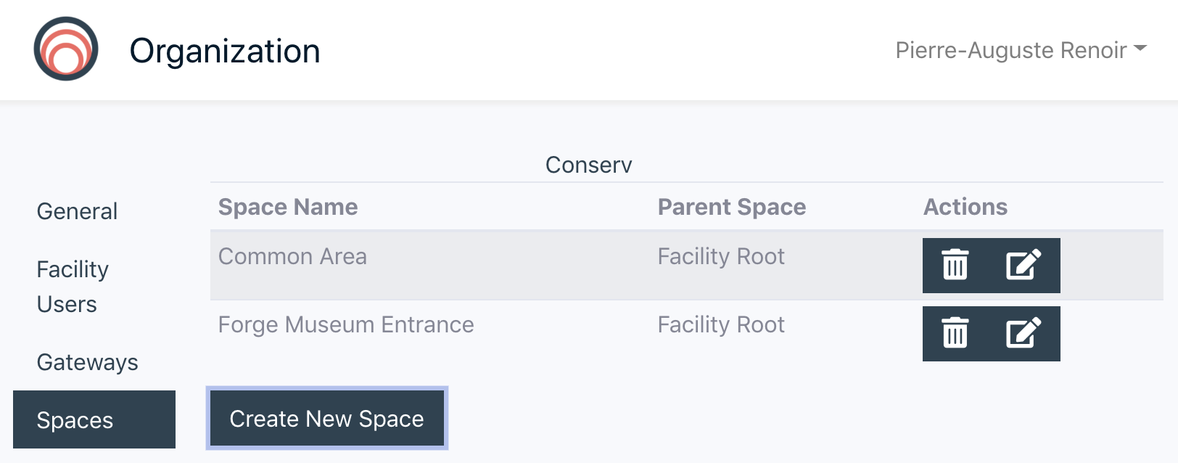Select the Common Area row name
This screenshot has width=1178, height=463.
[292, 256]
